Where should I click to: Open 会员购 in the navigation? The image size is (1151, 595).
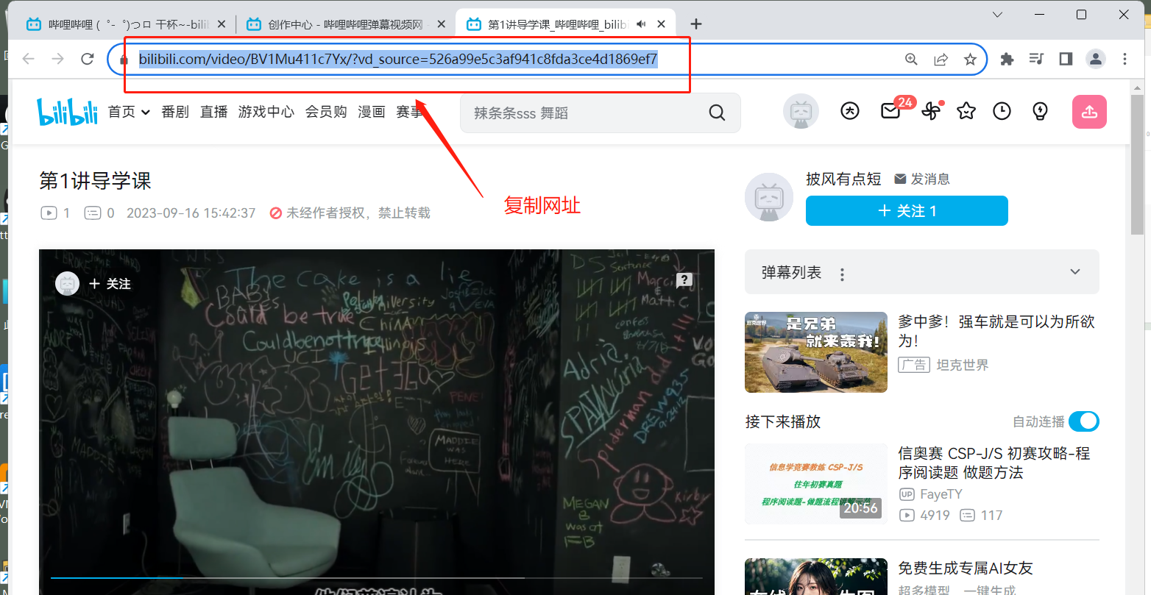click(x=326, y=112)
